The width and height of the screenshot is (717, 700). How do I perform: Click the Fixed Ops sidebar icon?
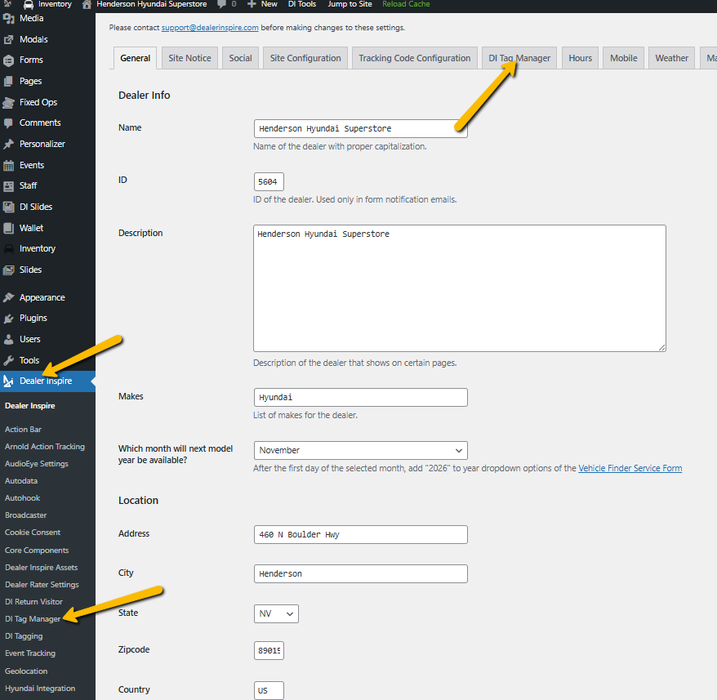9,102
